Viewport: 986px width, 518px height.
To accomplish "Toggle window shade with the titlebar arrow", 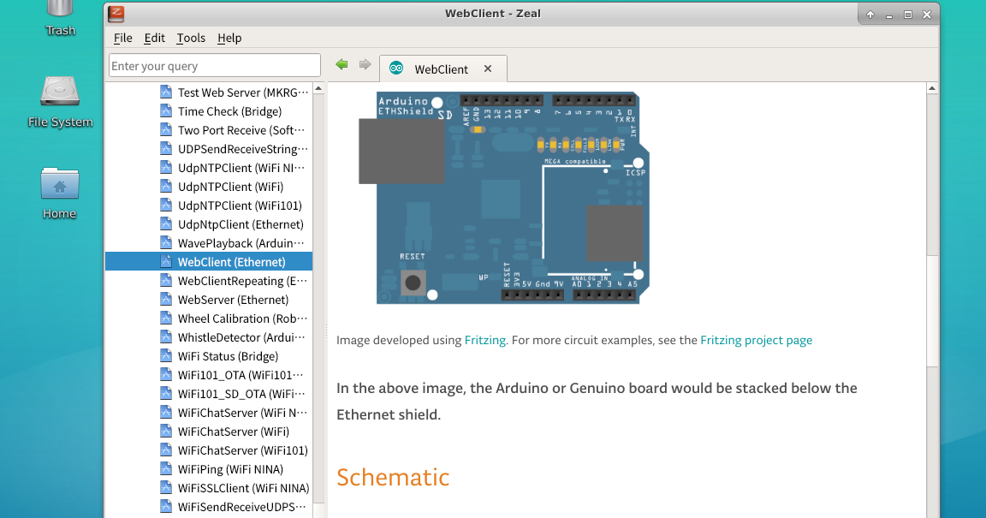I will click(870, 14).
